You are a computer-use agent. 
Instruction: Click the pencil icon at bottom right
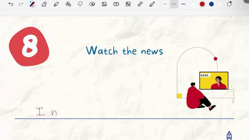pos(229,135)
